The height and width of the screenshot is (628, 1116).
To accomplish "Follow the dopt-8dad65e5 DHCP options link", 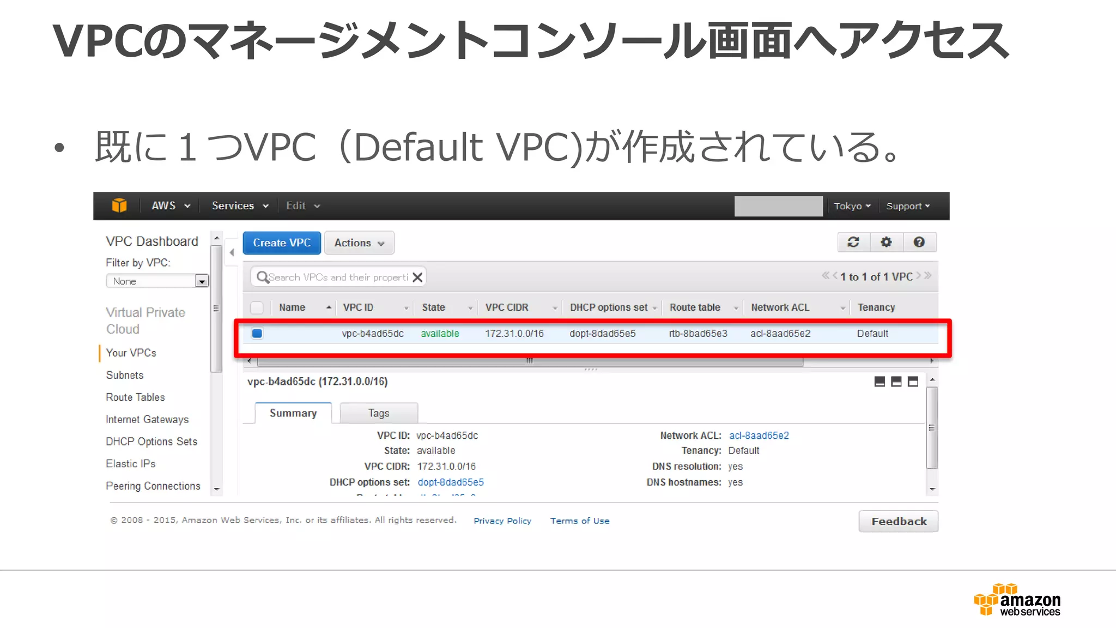I will pyautogui.click(x=451, y=482).
